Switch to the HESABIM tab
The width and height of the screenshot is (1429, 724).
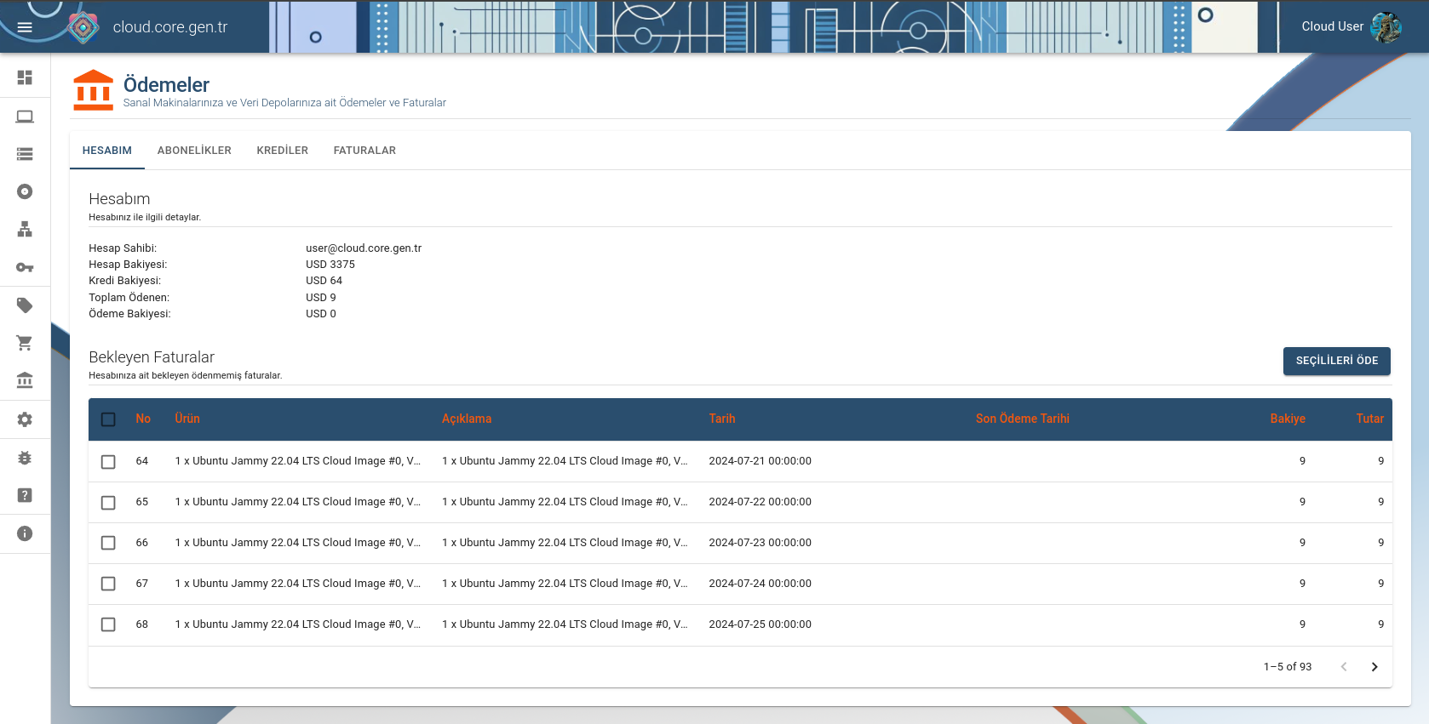107,151
